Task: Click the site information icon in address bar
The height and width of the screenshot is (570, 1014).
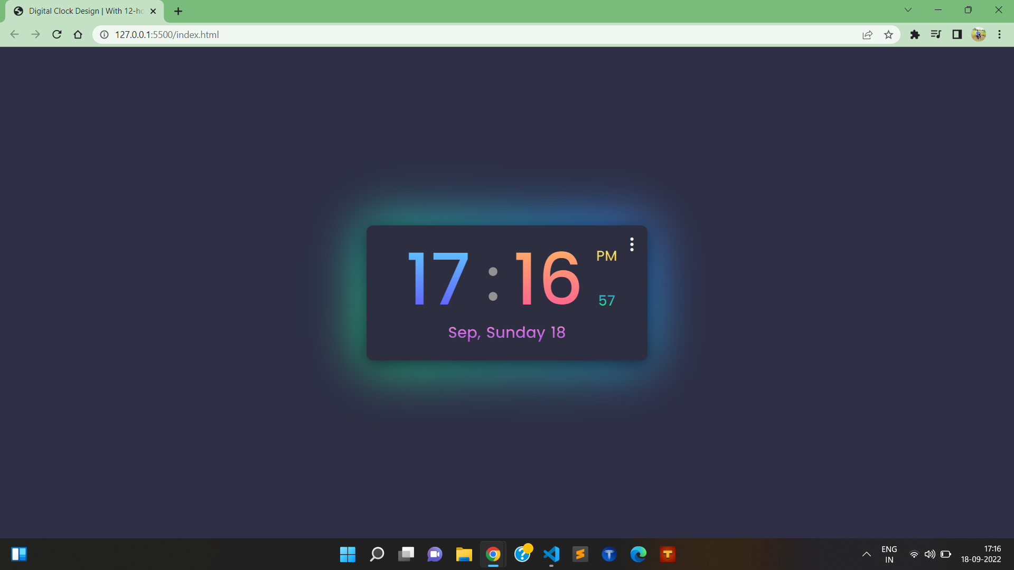Action: coord(103,35)
